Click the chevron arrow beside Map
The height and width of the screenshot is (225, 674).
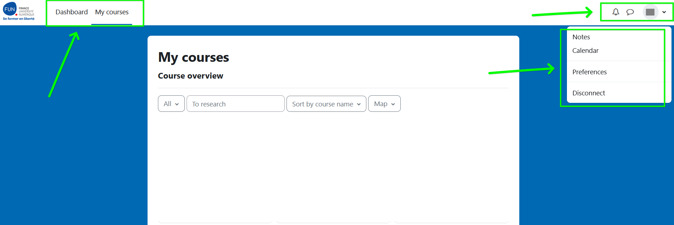393,104
